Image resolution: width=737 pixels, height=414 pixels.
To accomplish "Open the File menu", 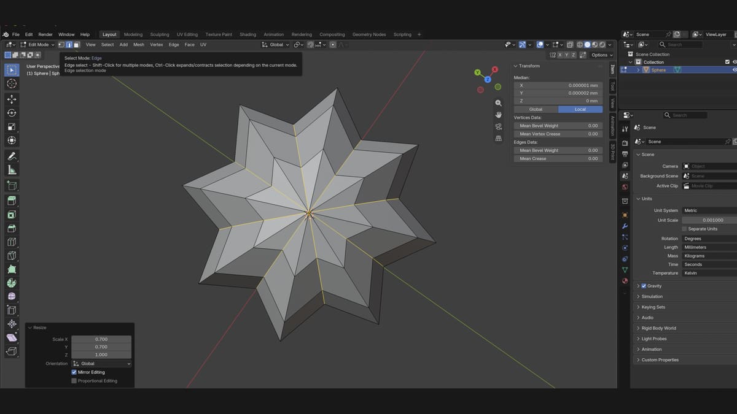I will tap(16, 34).
